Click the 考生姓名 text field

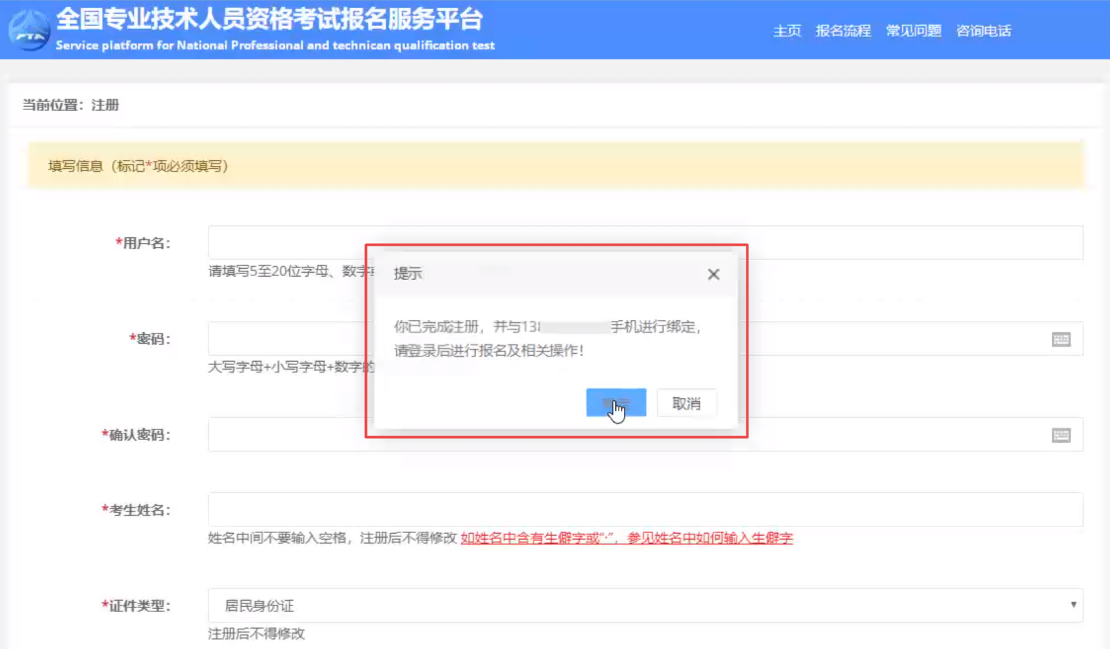tap(644, 509)
